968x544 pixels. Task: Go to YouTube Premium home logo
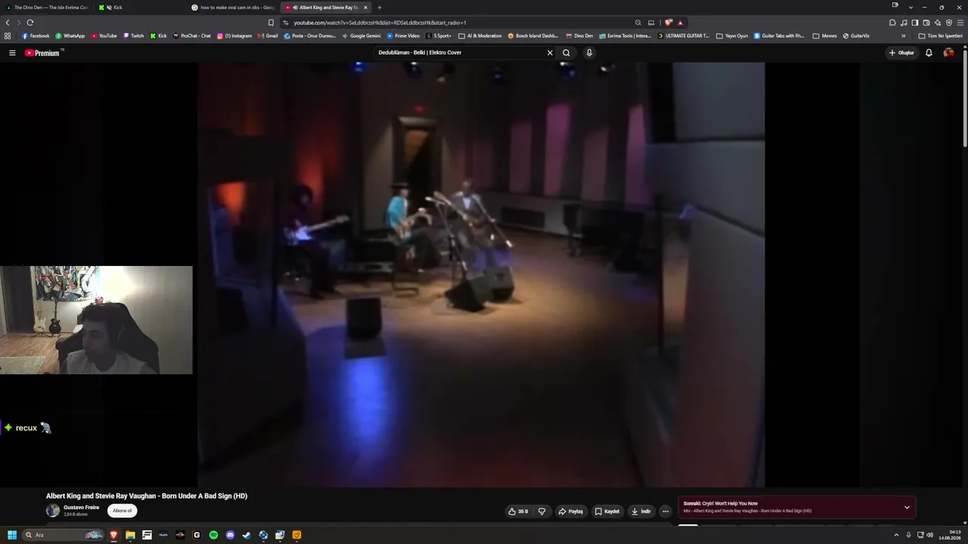tap(42, 53)
